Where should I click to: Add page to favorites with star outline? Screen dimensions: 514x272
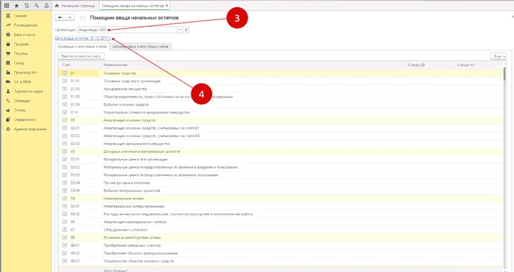83,17
